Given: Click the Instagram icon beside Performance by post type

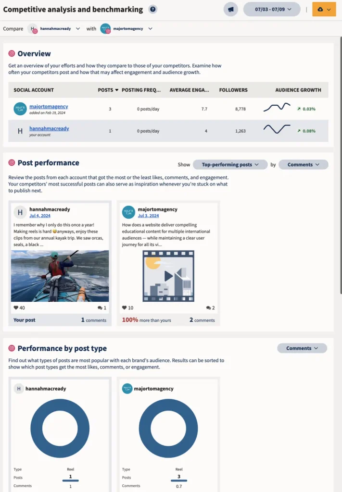Looking at the screenshot, I should [12, 348].
